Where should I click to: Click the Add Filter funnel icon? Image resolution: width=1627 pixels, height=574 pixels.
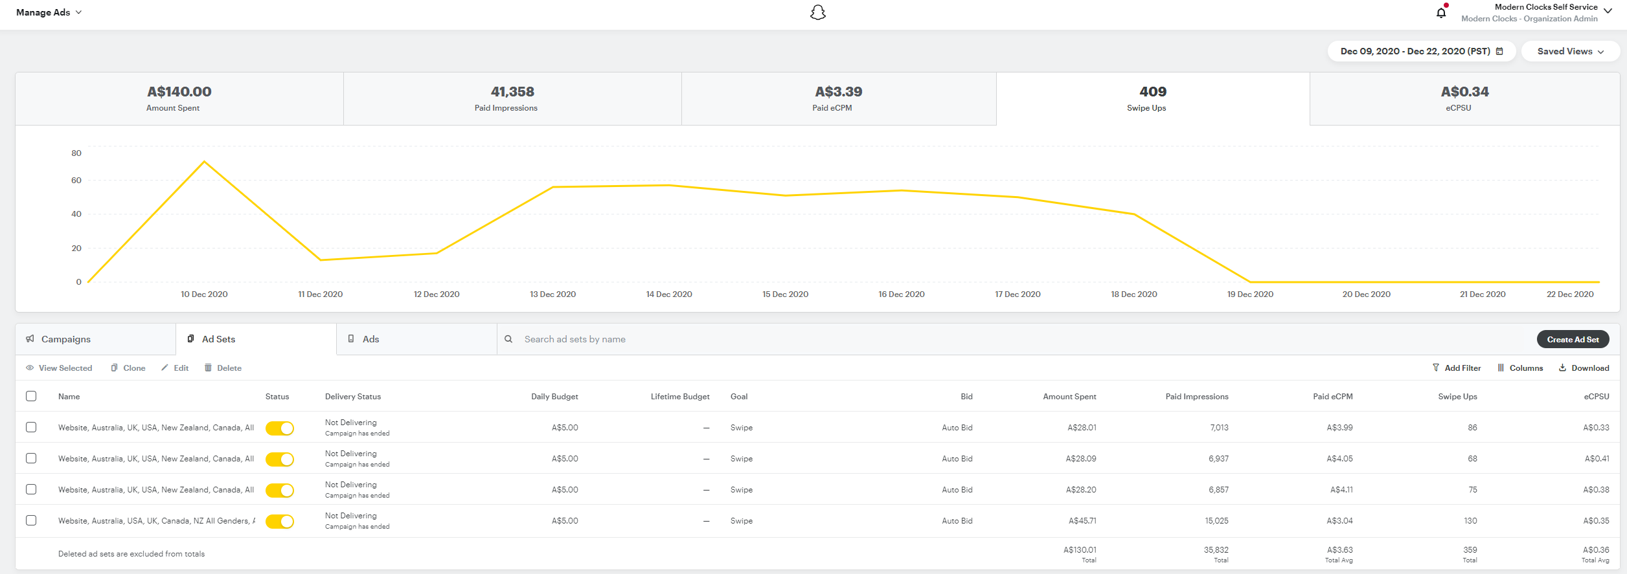pyautogui.click(x=1436, y=368)
